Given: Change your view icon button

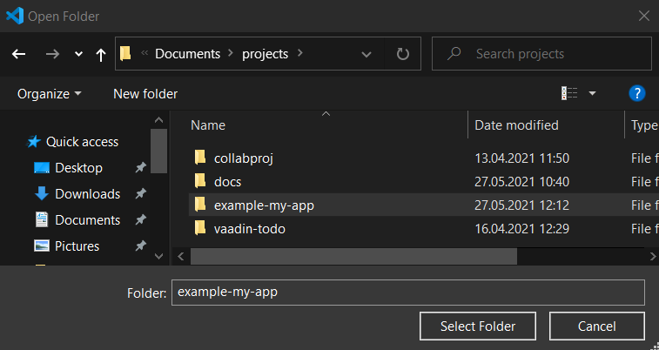Looking at the screenshot, I should tap(569, 93).
